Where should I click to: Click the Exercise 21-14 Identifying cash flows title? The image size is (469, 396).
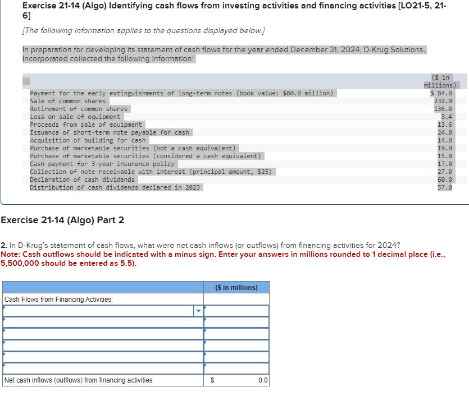coord(234,10)
